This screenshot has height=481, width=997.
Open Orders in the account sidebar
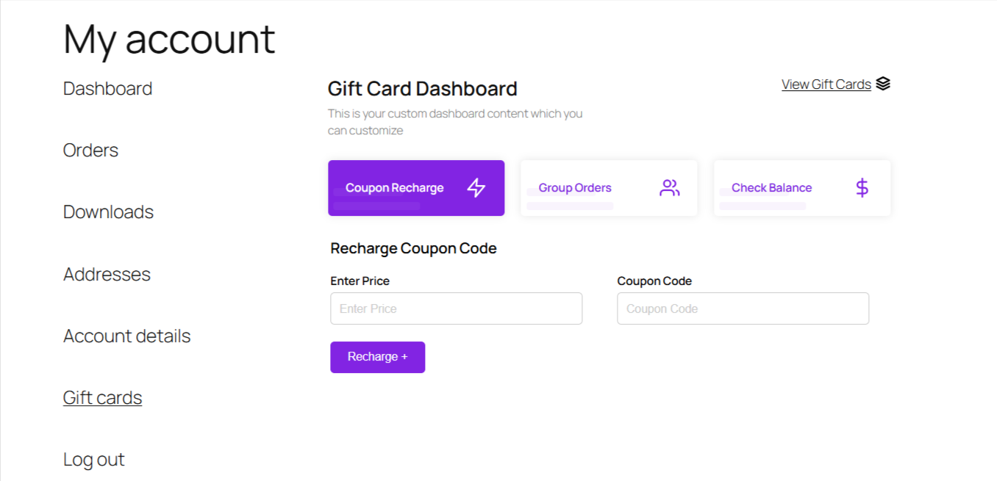pos(90,151)
